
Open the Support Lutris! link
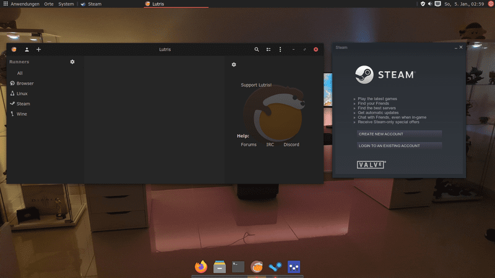click(256, 85)
